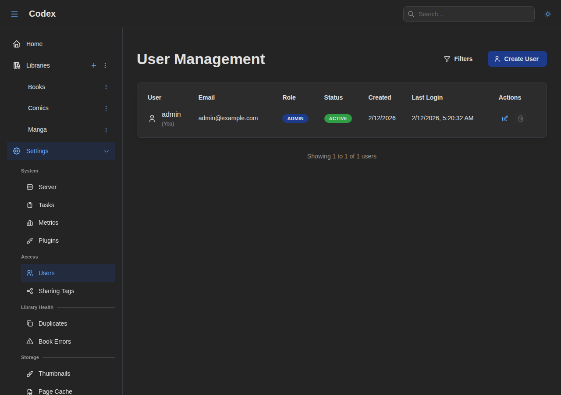This screenshot has height=395, width=561.
Task: Select the Users sidebar entry
Action: pos(46,273)
